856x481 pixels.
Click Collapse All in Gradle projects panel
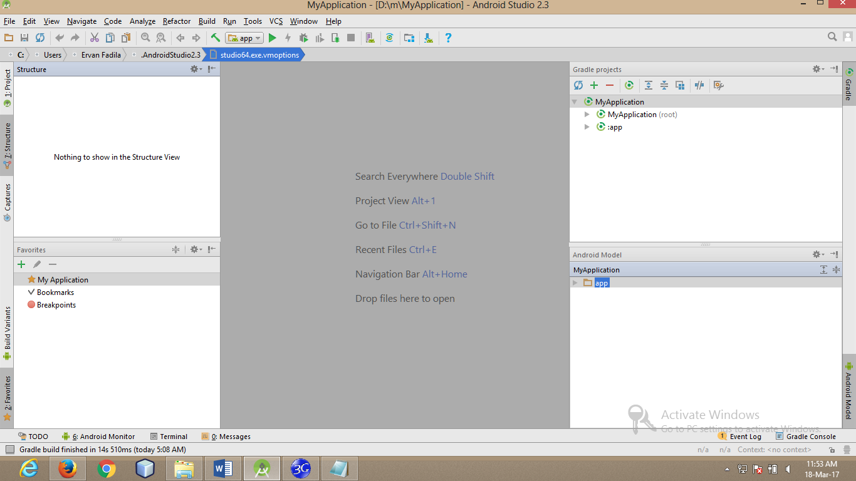point(664,85)
